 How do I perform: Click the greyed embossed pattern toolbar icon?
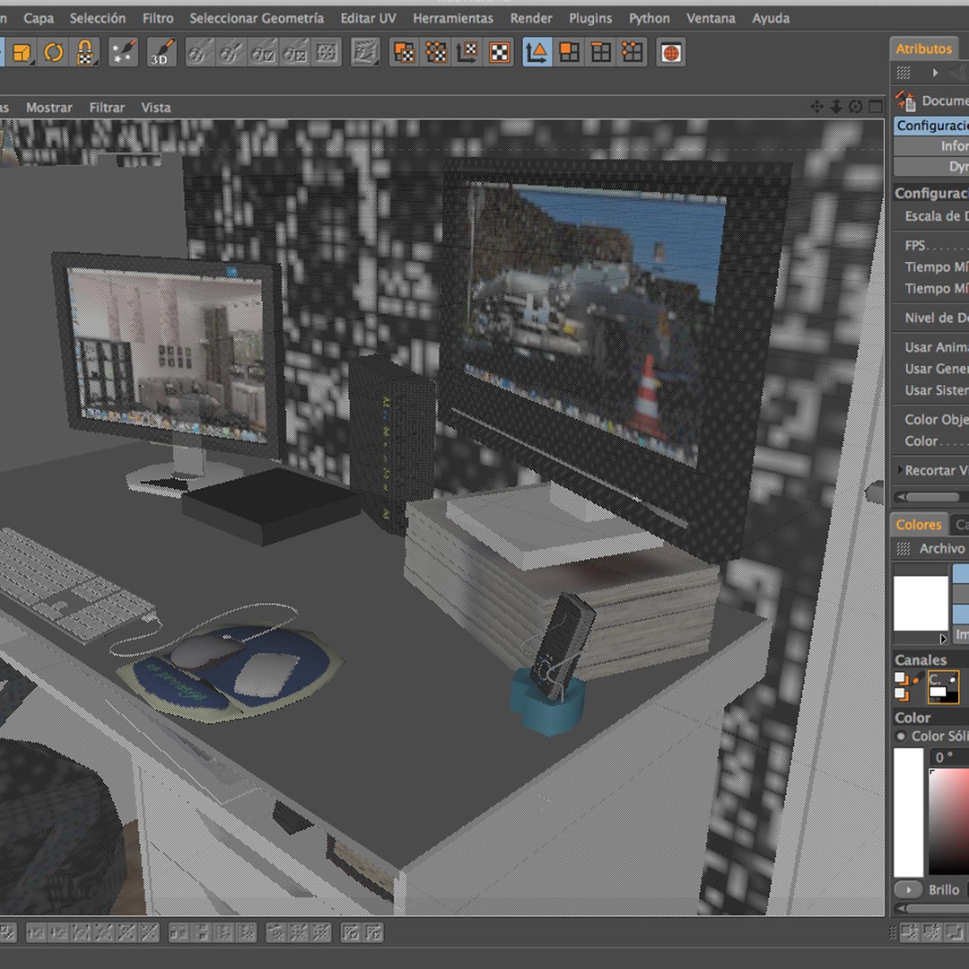(365, 53)
